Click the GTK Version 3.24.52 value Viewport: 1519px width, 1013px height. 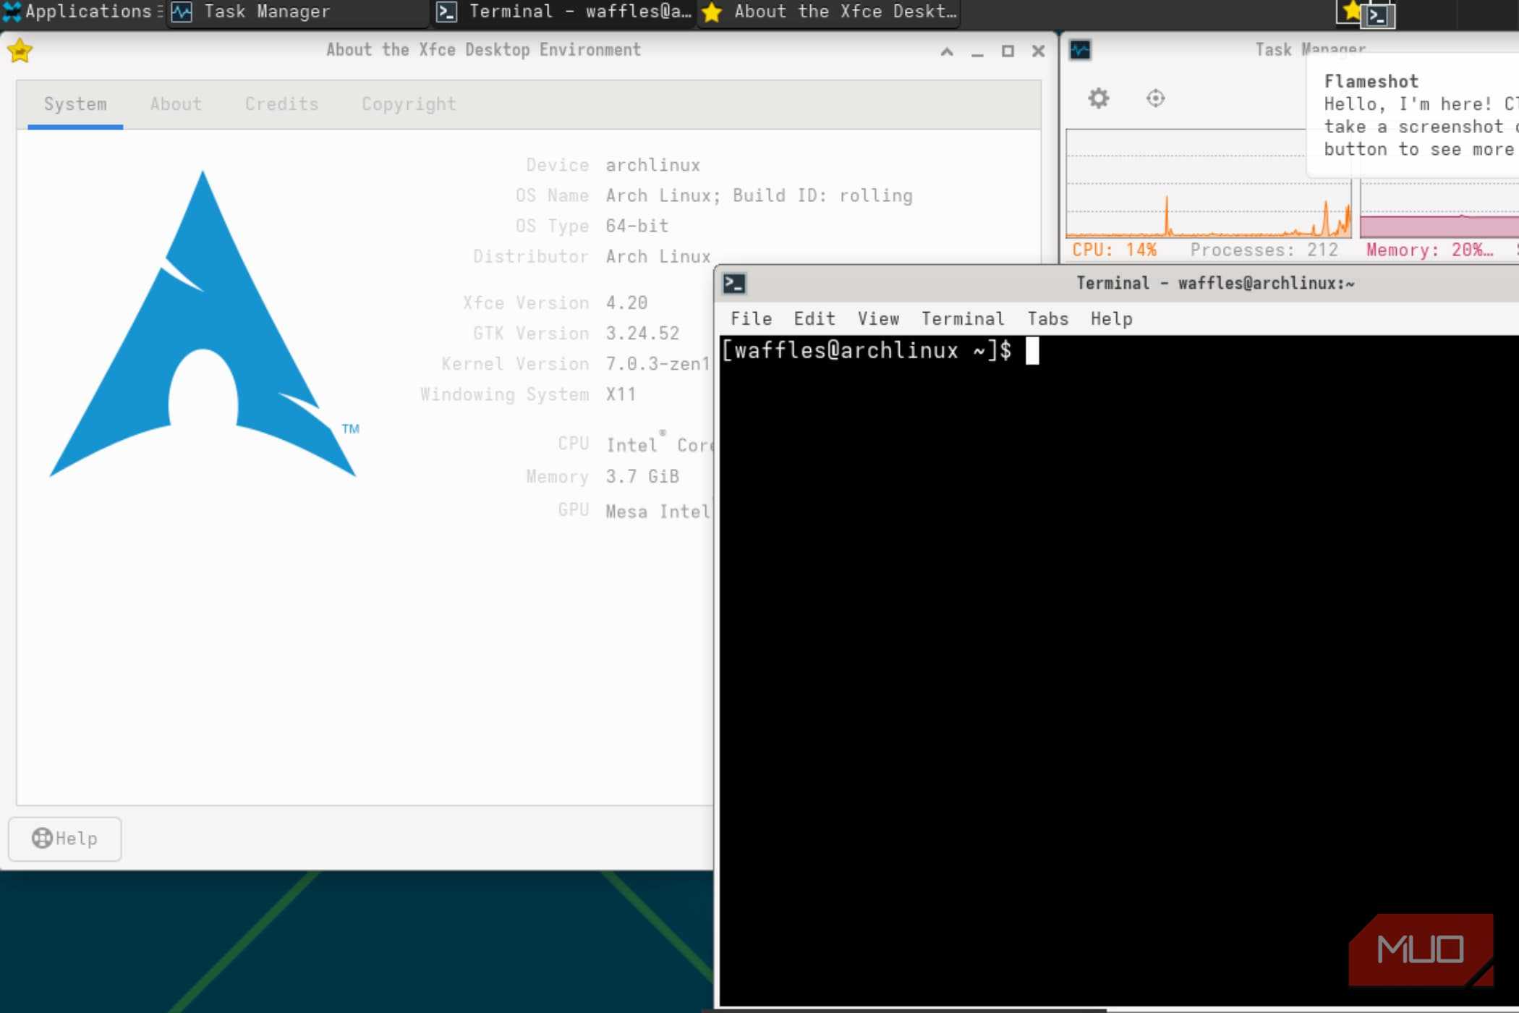642,334
